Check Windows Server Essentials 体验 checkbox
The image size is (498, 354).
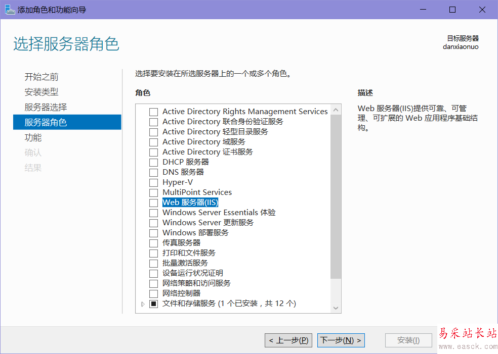coord(154,213)
